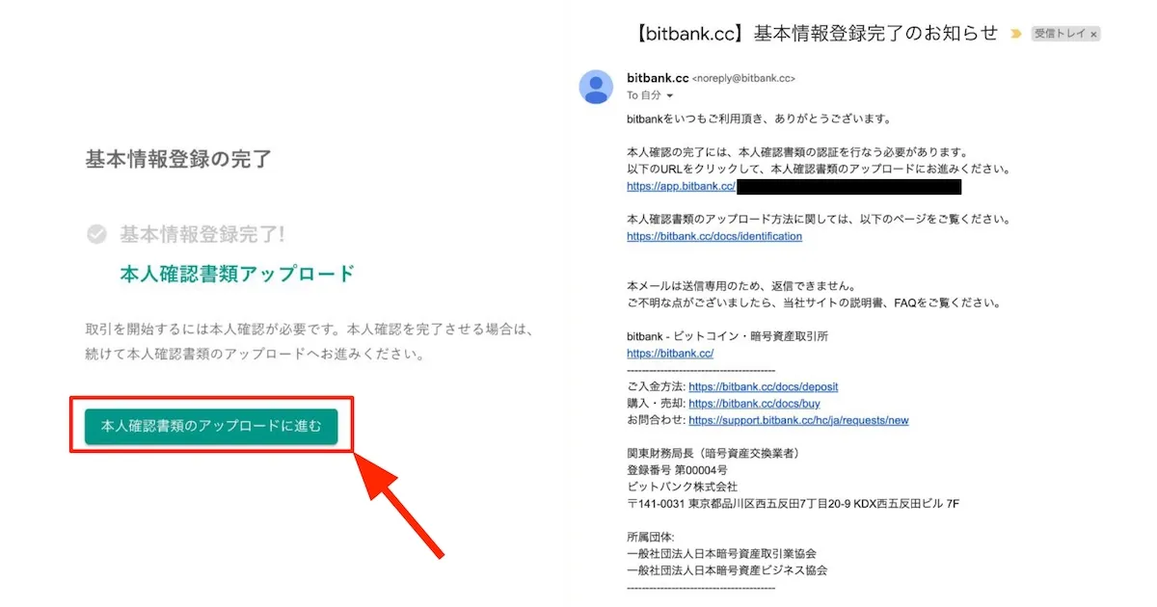
Task: Open the https://bitbank.cc/ homepage link
Action: click(671, 353)
